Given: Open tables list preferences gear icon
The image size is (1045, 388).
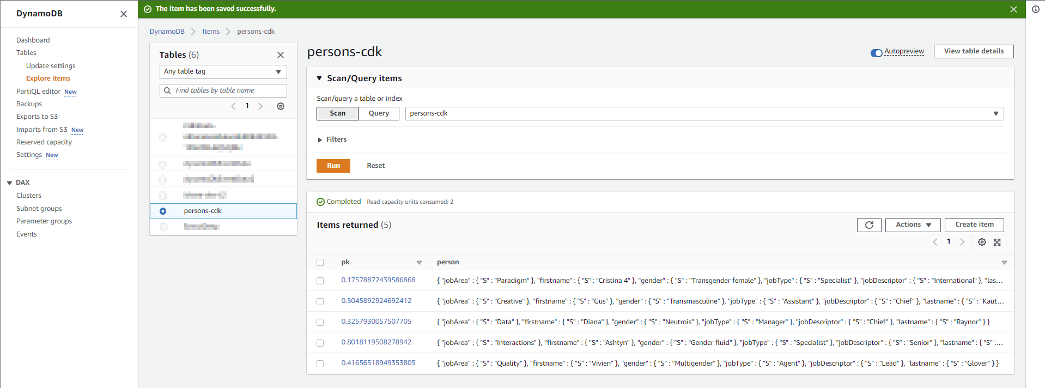Looking at the screenshot, I should pyautogui.click(x=281, y=106).
